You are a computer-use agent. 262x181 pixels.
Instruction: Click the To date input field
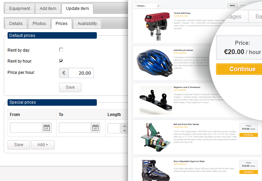coord(75,128)
